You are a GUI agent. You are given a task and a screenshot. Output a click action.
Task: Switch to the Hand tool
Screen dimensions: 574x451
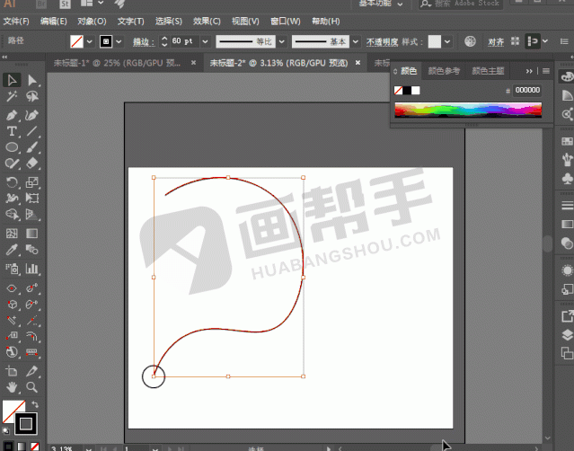13,387
